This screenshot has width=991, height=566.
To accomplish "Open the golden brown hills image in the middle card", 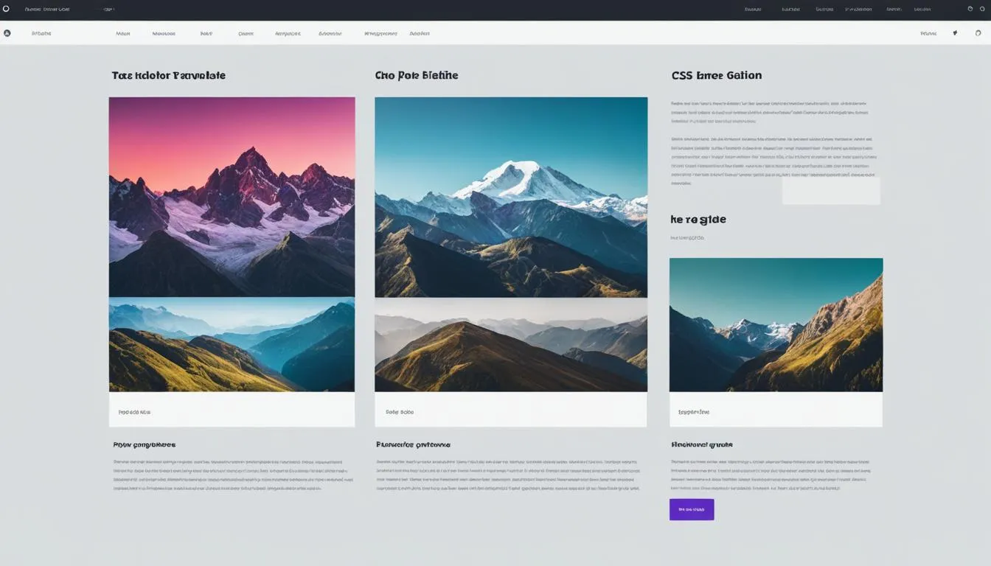I will tap(511, 344).
